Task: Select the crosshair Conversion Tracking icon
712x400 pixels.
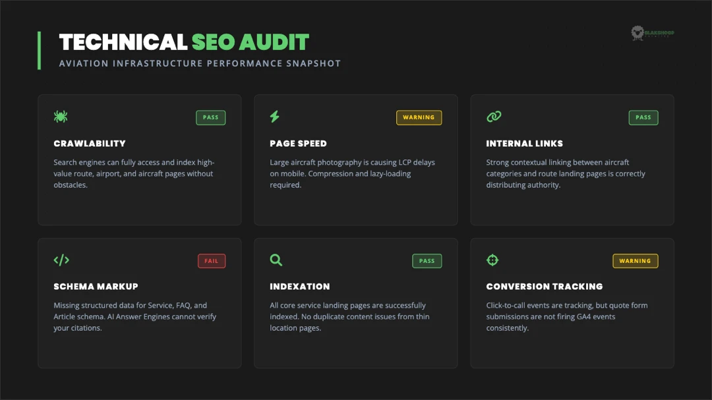Action: click(x=492, y=260)
